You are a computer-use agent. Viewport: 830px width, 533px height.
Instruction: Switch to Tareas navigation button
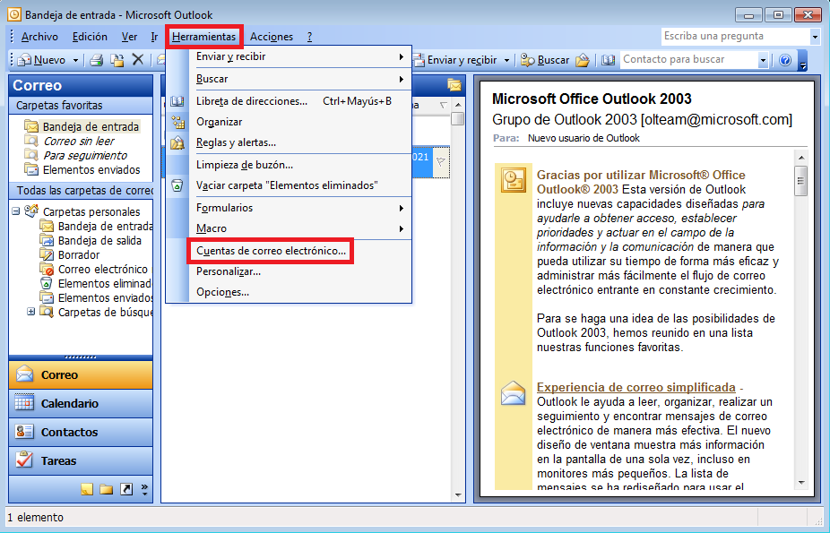point(81,460)
